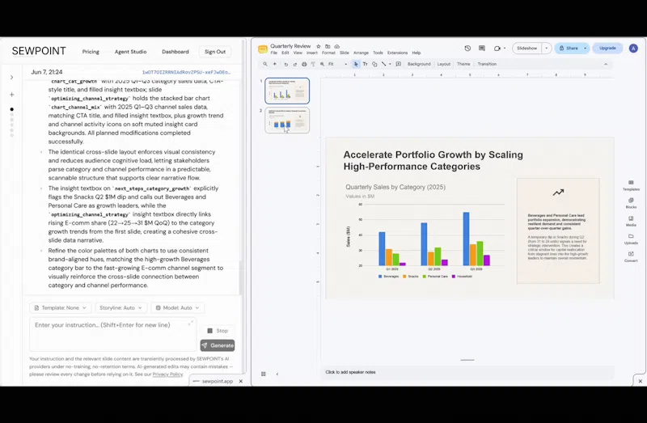
Task: Select slide 1 thumbnail
Action: 287,91
